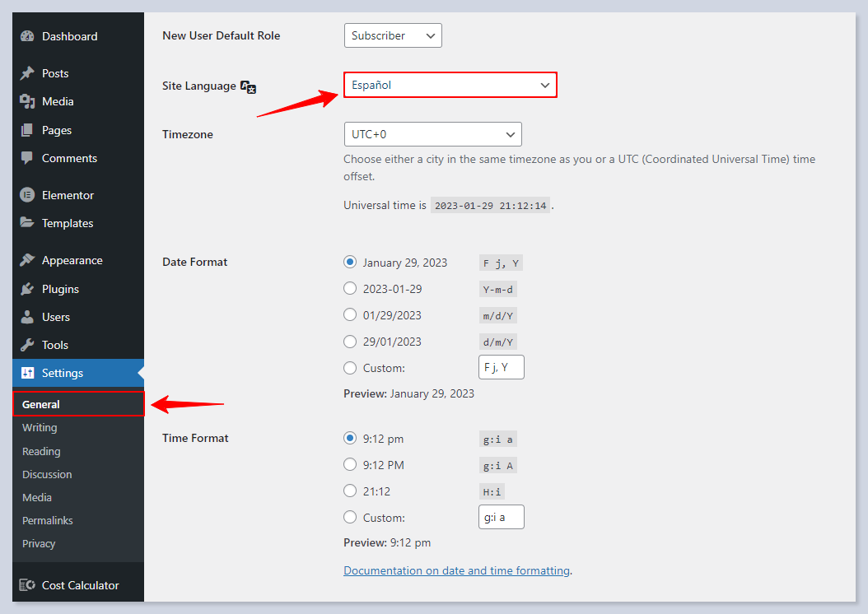Image resolution: width=868 pixels, height=614 pixels.
Task: Open the Timezone UTC+0 dropdown
Action: 432,134
